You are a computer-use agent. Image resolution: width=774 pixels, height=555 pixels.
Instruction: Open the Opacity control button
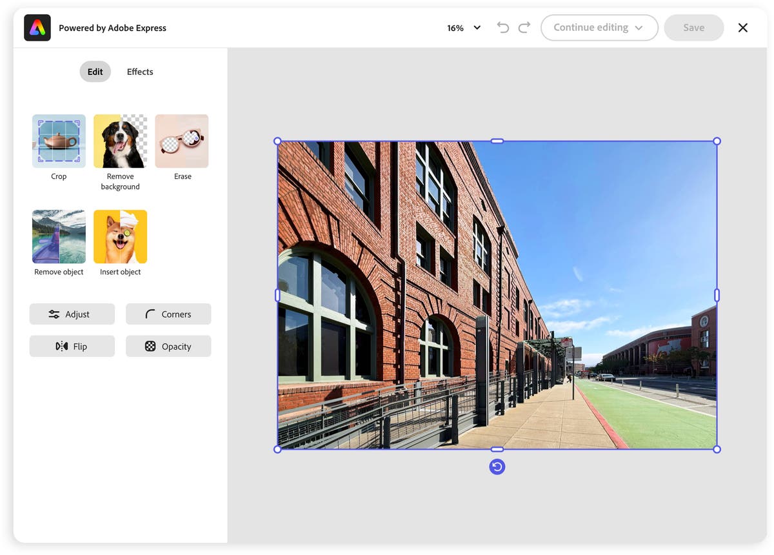pos(168,347)
